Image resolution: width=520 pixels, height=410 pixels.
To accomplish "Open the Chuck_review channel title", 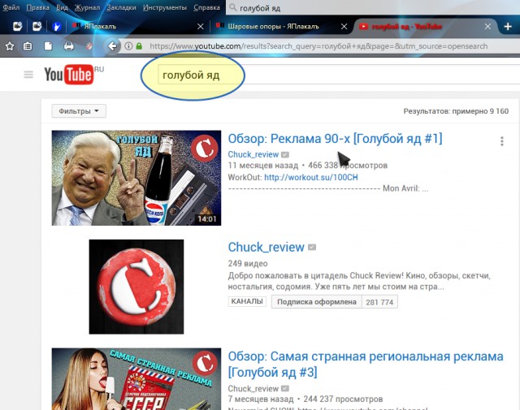I will click(266, 248).
